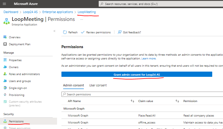This screenshot has height=129, width=223.
Task: Open Deployment Plan
Action: [20, 44]
